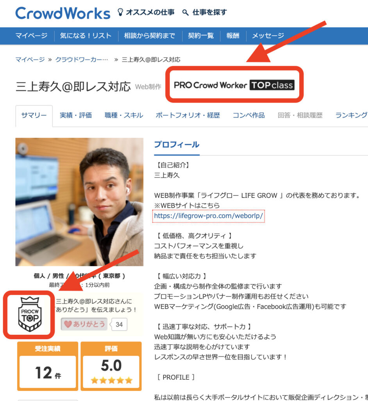Click the クラウドワーカー… breadcrumb link
Screen dimensions: 368x401
pyautogui.click(x=82, y=60)
